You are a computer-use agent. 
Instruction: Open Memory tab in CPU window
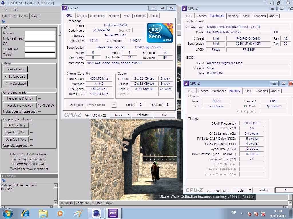113,16
